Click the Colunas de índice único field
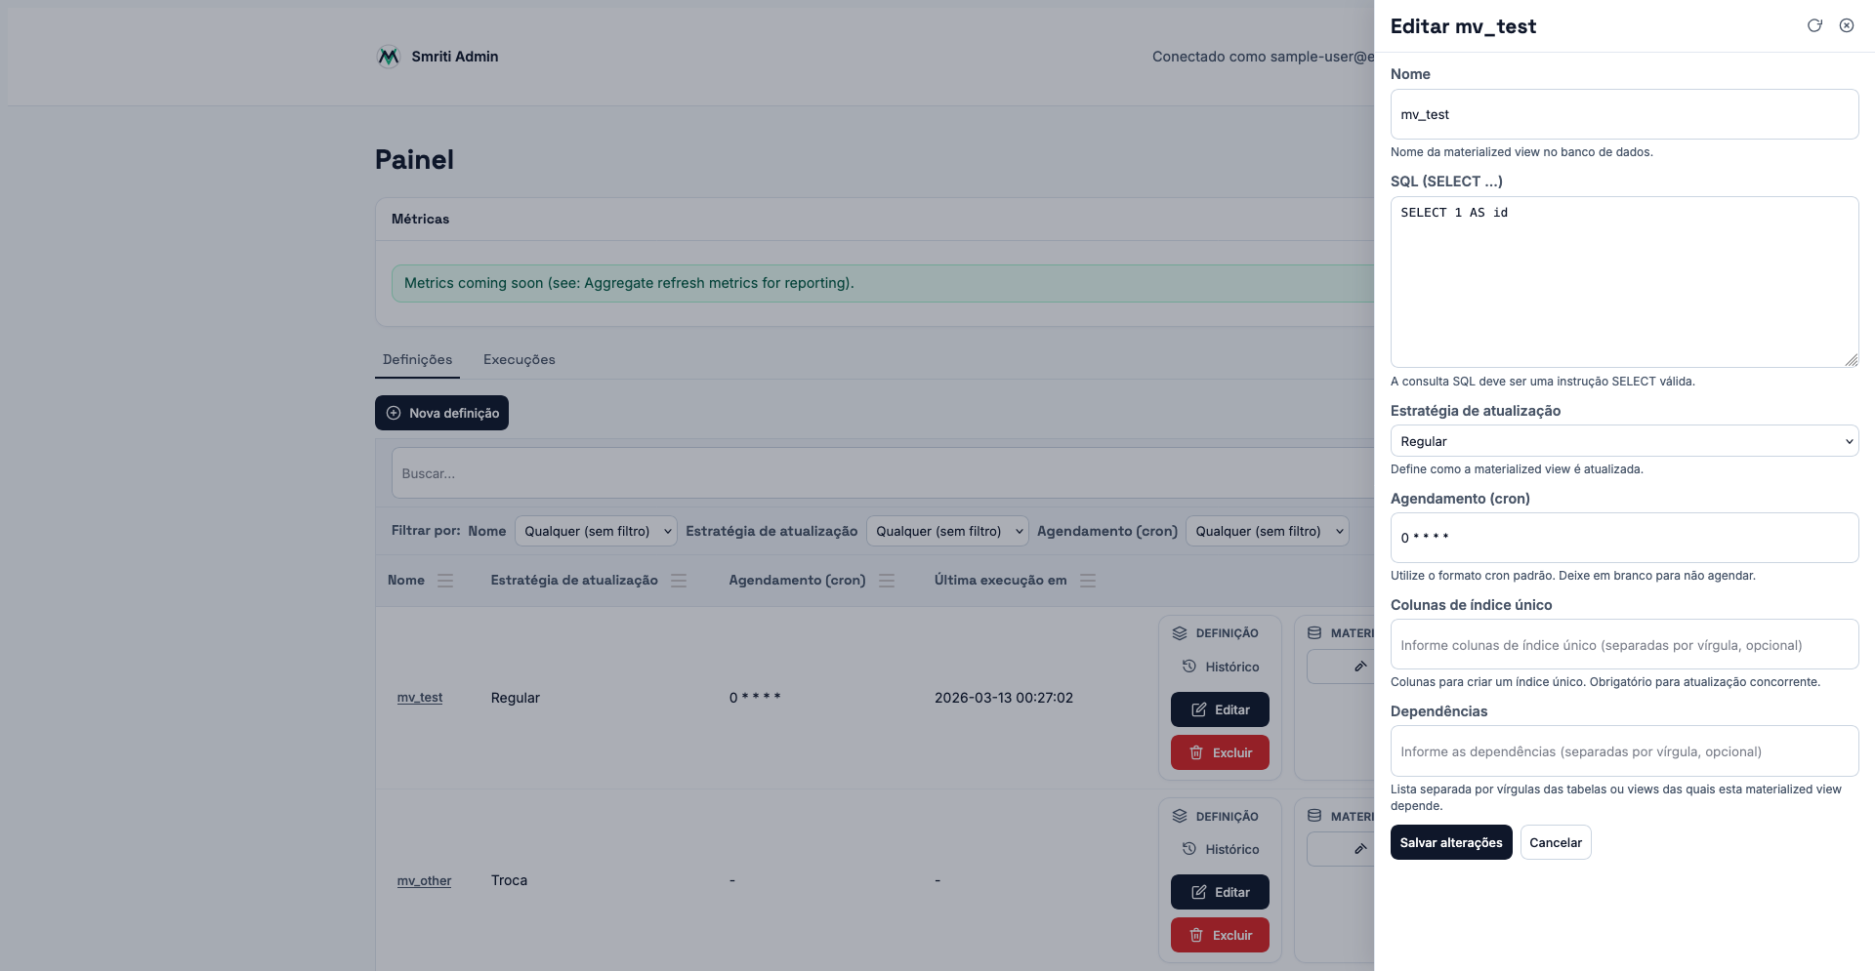This screenshot has width=1875, height=971. (x=1624, y=645)
